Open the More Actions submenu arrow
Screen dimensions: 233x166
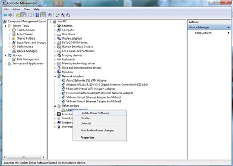click(228, 33)
